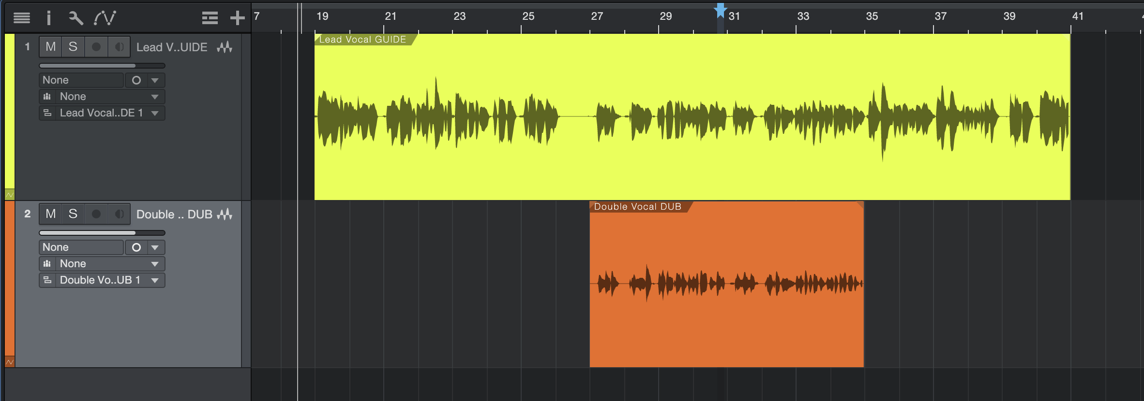Select the Double Vocal DUB audio clip

[x=726, y=329]
